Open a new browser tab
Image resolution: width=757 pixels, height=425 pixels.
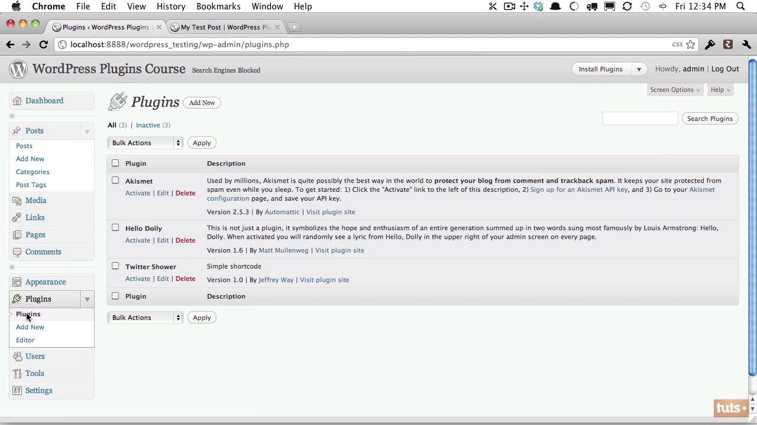(294, 27)
